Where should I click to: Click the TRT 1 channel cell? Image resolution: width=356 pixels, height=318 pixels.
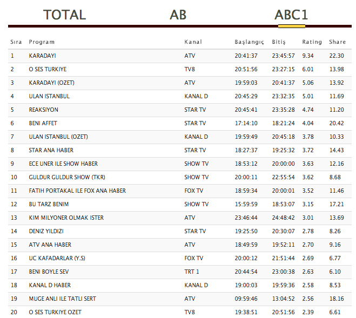pyautogui.click(x=192, y=272)
